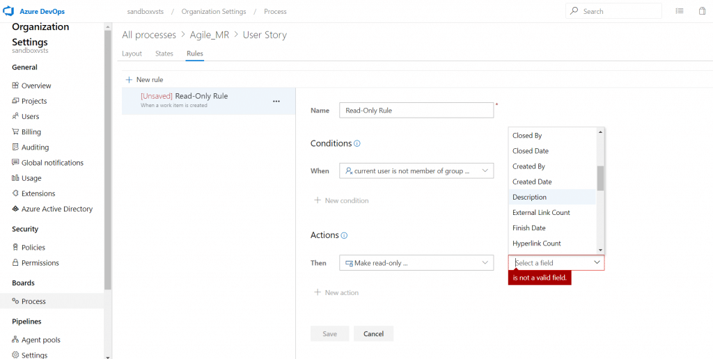Open sandboxvsts in top breadcrumb
The image size is (713, 359).
[x=146, y=11]
